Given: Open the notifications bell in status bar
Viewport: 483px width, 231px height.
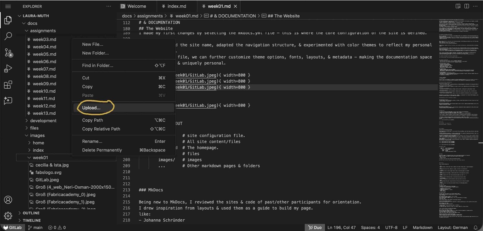Looking at the screenshot, I should click(476, 228).
